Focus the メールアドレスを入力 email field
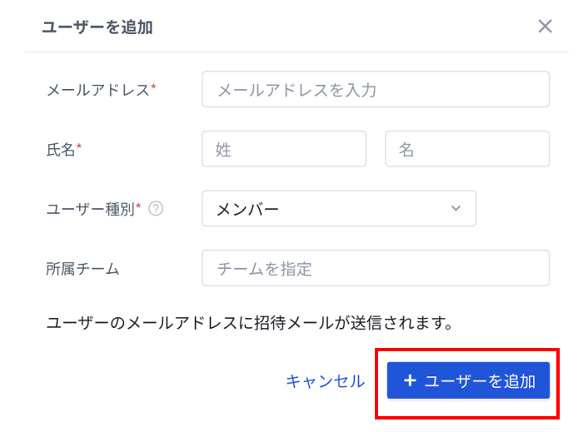The width and height of the screenshot is (583, 432). point(376,89)
